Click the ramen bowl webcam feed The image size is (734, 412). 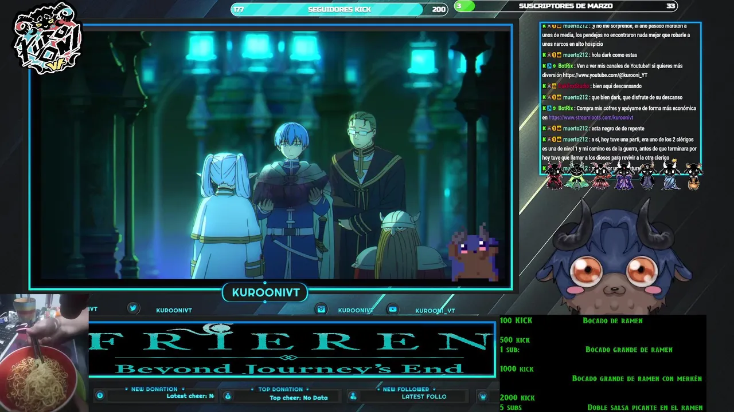point(44,354)
